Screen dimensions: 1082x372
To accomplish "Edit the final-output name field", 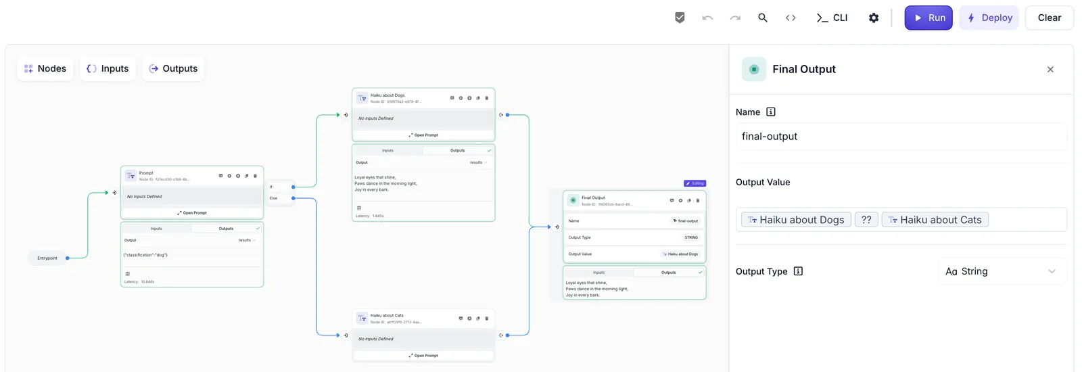I will [x=901, y=136].
